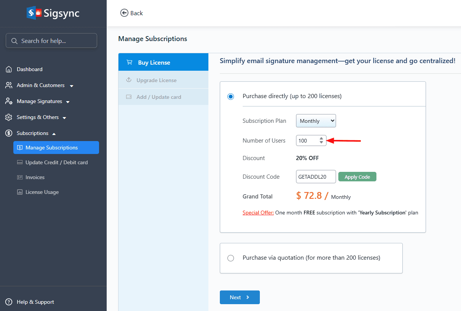
Task: Open the Add / Update card tab
Action: point(158,97)
